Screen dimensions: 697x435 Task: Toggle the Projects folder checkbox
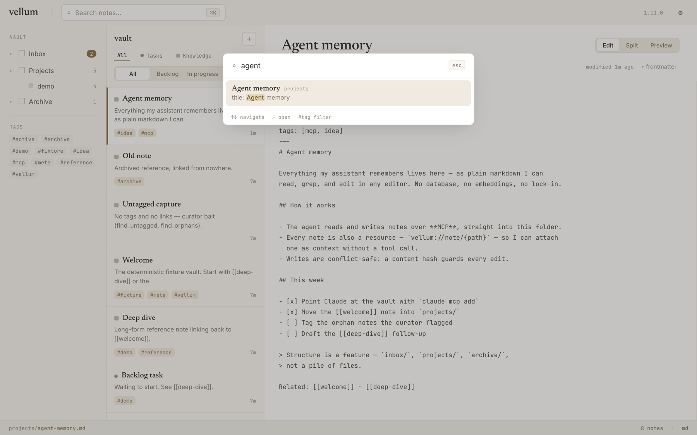22,70
